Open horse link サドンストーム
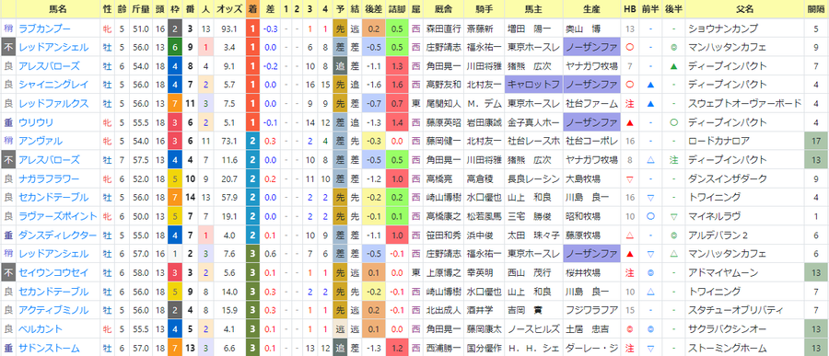Screen dimensions: 829x356 [x=49, y=348]
